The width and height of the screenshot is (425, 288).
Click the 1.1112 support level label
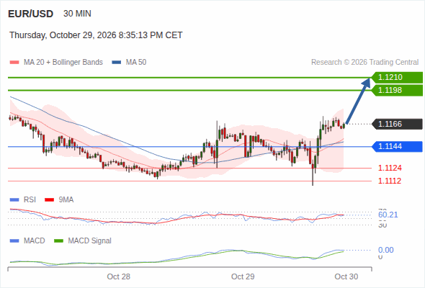coord(390,181)
